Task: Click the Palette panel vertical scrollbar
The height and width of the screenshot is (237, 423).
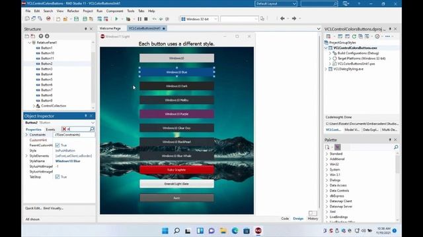Action: 397,164
